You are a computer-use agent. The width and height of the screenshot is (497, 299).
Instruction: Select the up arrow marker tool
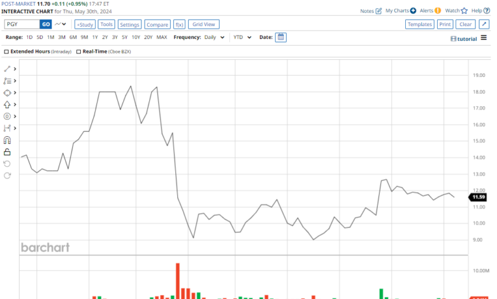(7, 105)
